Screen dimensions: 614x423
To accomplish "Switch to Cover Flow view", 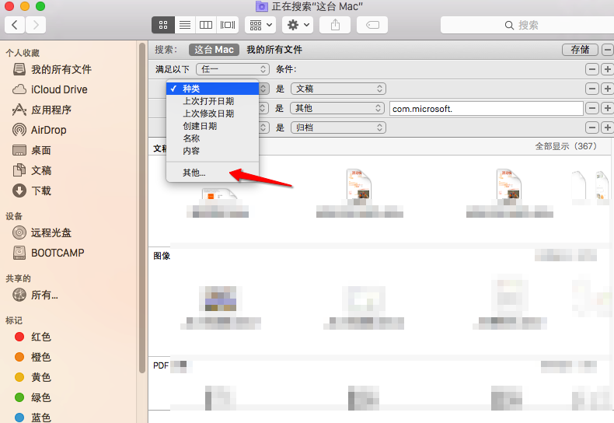I will (x=228, y=25).
